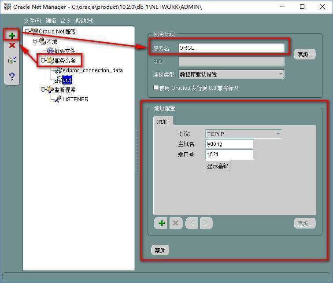Click the next address right arrow button

[x=206, y=223]
